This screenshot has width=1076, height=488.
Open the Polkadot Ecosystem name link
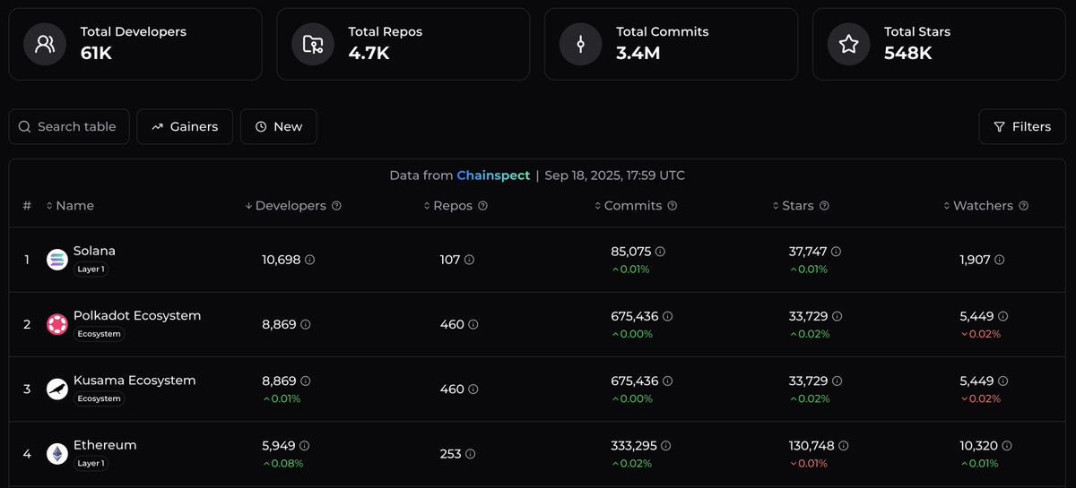click(137, 315)
